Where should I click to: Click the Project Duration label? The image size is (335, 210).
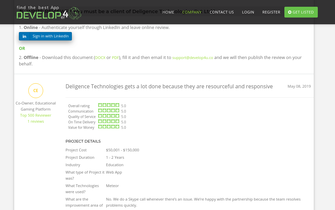pos(80,157)
